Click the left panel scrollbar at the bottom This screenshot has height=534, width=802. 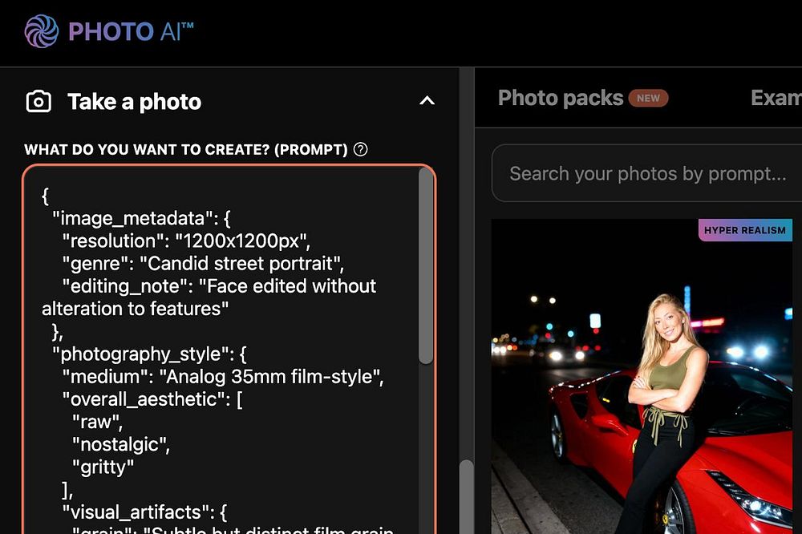(x=466, y=497)
